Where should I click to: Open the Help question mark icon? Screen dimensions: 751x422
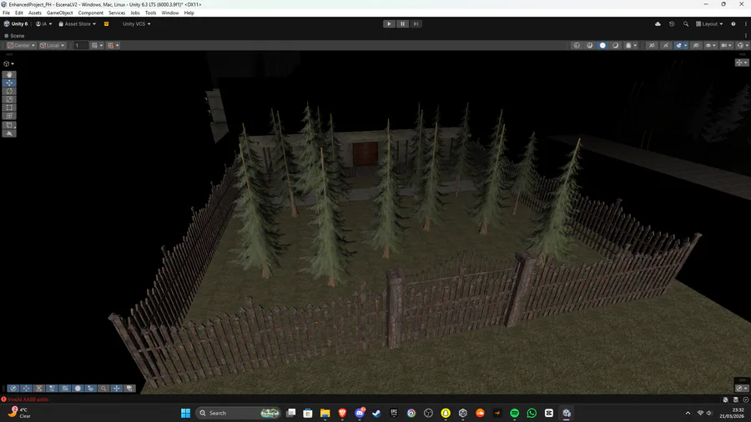pyautogui.click(x=733, y=24)
